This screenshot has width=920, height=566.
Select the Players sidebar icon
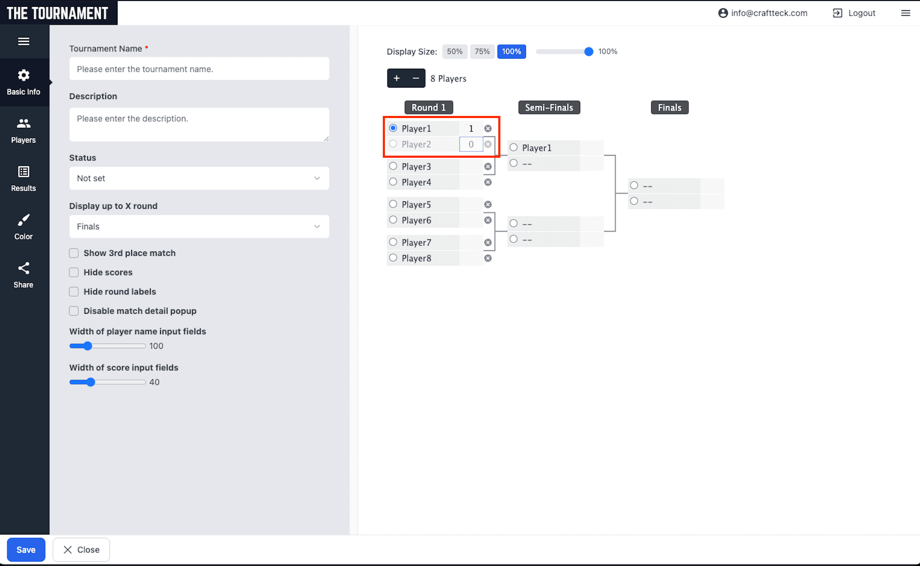(x=24, y=130)
